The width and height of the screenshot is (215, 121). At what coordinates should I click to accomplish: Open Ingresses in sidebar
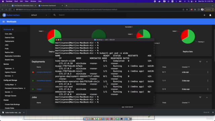click(8, 69)
